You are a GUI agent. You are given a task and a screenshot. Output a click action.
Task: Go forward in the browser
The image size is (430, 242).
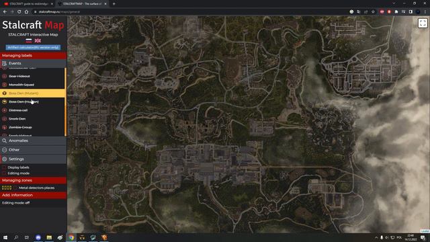[12, 12]
